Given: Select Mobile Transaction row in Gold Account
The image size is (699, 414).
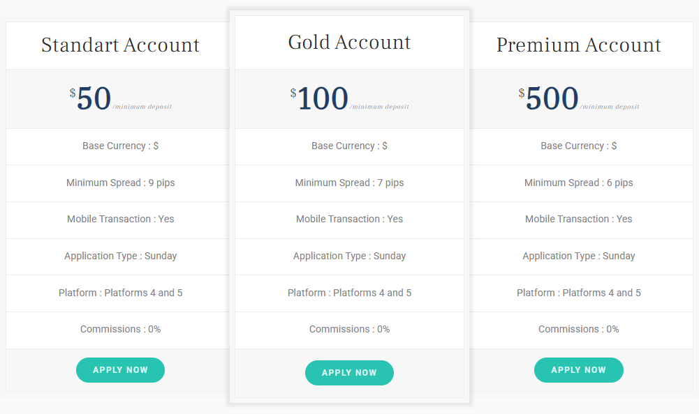Looking at the screenshot, I should tap(349, 220).
